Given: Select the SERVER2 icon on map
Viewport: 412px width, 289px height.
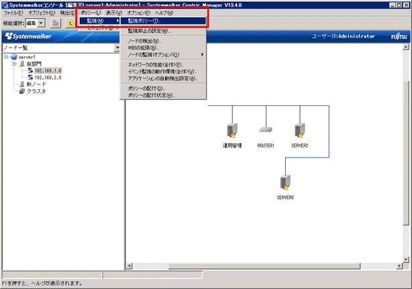Looking at the screenshot, I should 300,131.
